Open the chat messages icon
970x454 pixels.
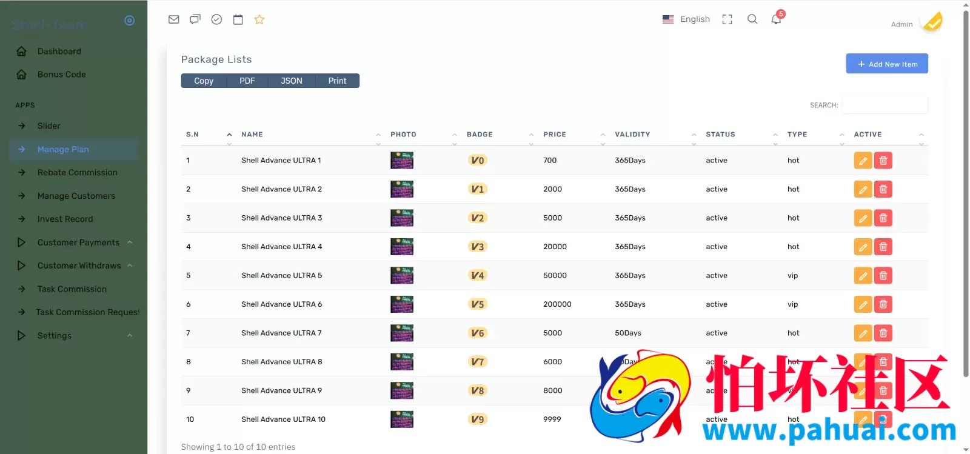point(195,19)
